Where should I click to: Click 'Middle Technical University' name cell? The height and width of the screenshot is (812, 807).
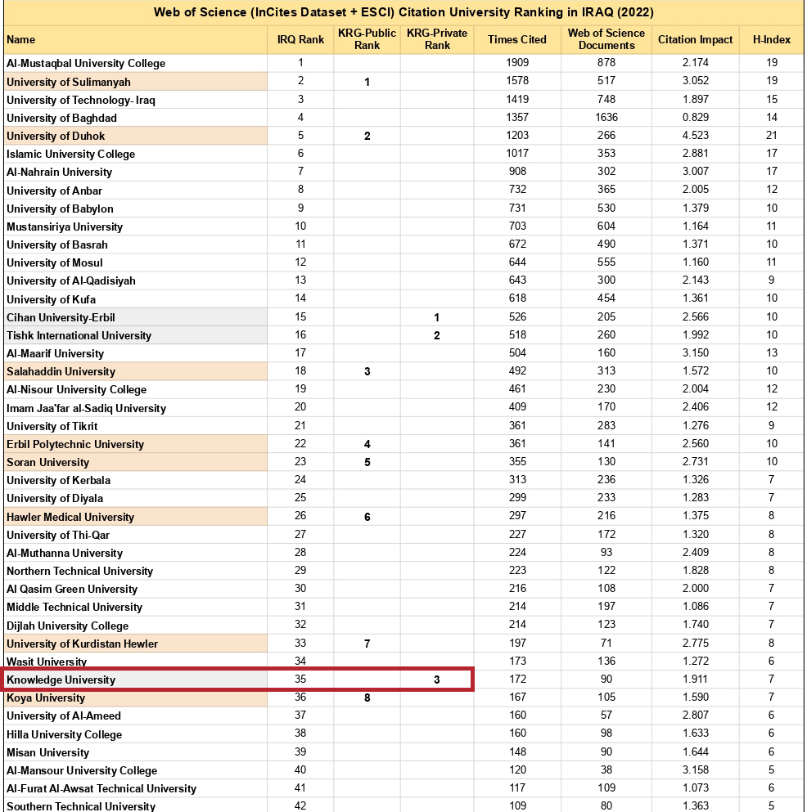coord(136,608)
